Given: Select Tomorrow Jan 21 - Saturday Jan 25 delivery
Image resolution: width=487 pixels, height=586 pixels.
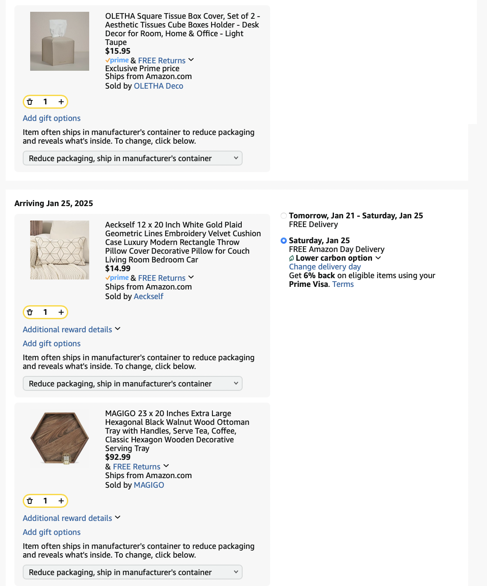Looking at the screenshot, I should click(x=284, y=216).
